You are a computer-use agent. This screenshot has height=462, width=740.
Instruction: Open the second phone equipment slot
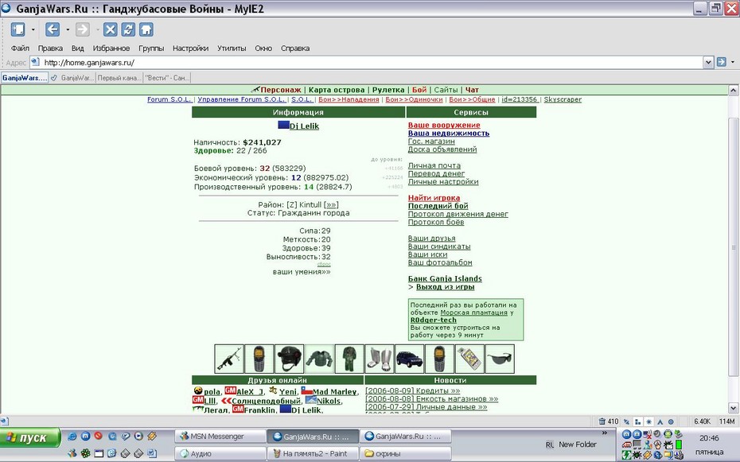click(x=439, y=359)
